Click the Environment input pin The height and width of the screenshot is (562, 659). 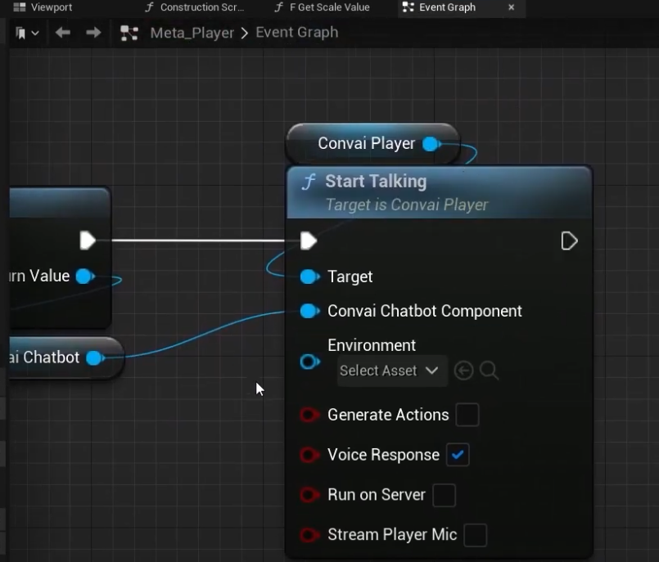tap(309, 362)
